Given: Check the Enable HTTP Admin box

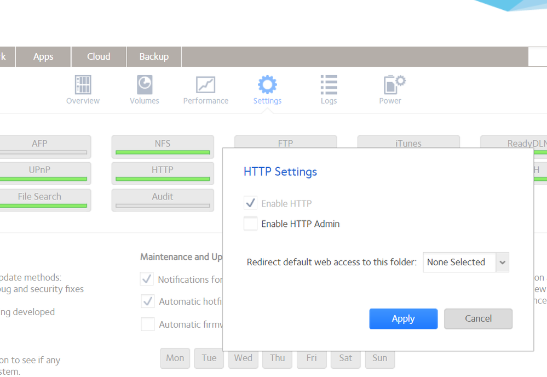Looking at the screenshot, I should [x=250, y=224].
